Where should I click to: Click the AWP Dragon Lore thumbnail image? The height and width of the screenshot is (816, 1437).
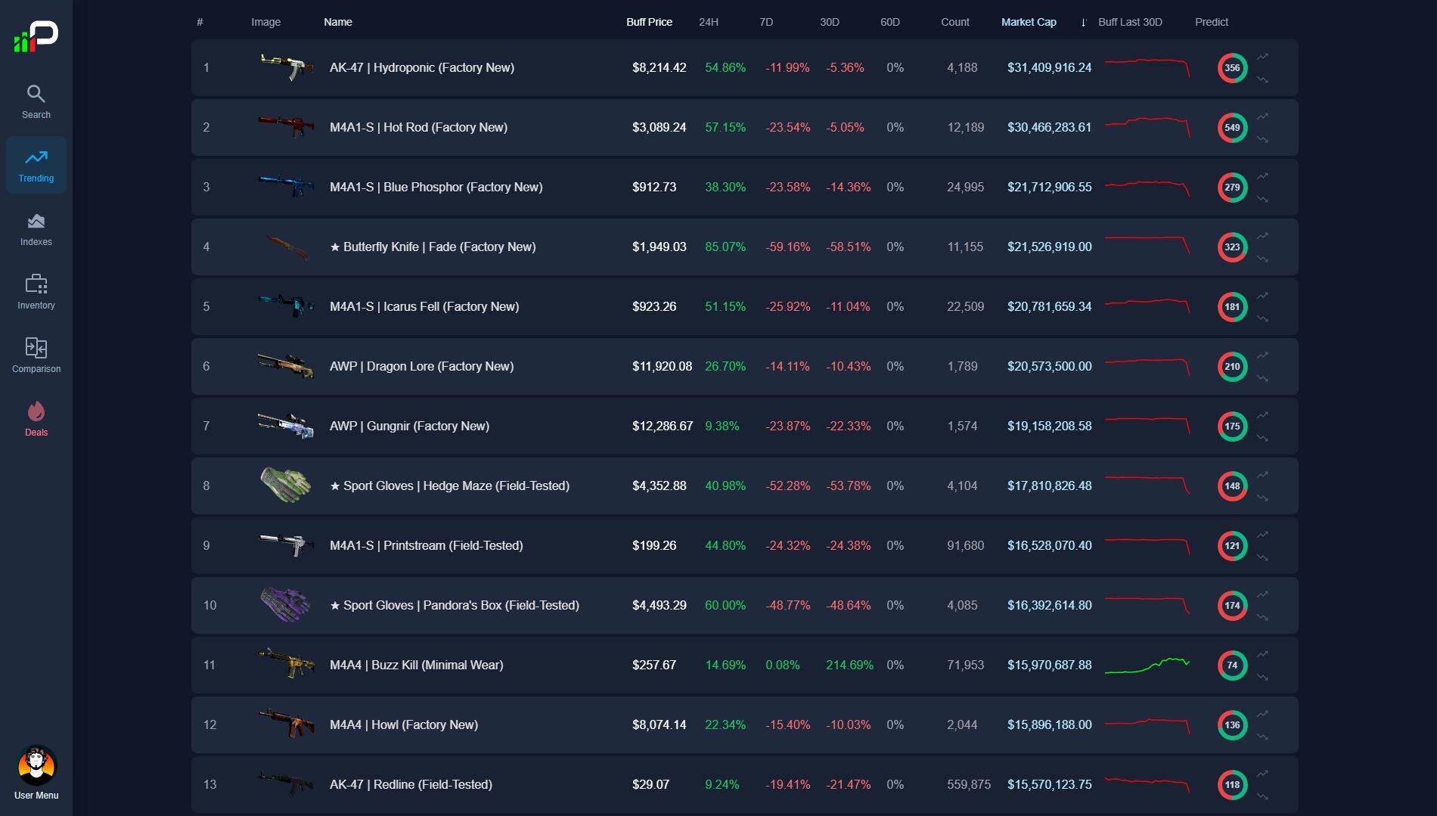coord(286,366)
